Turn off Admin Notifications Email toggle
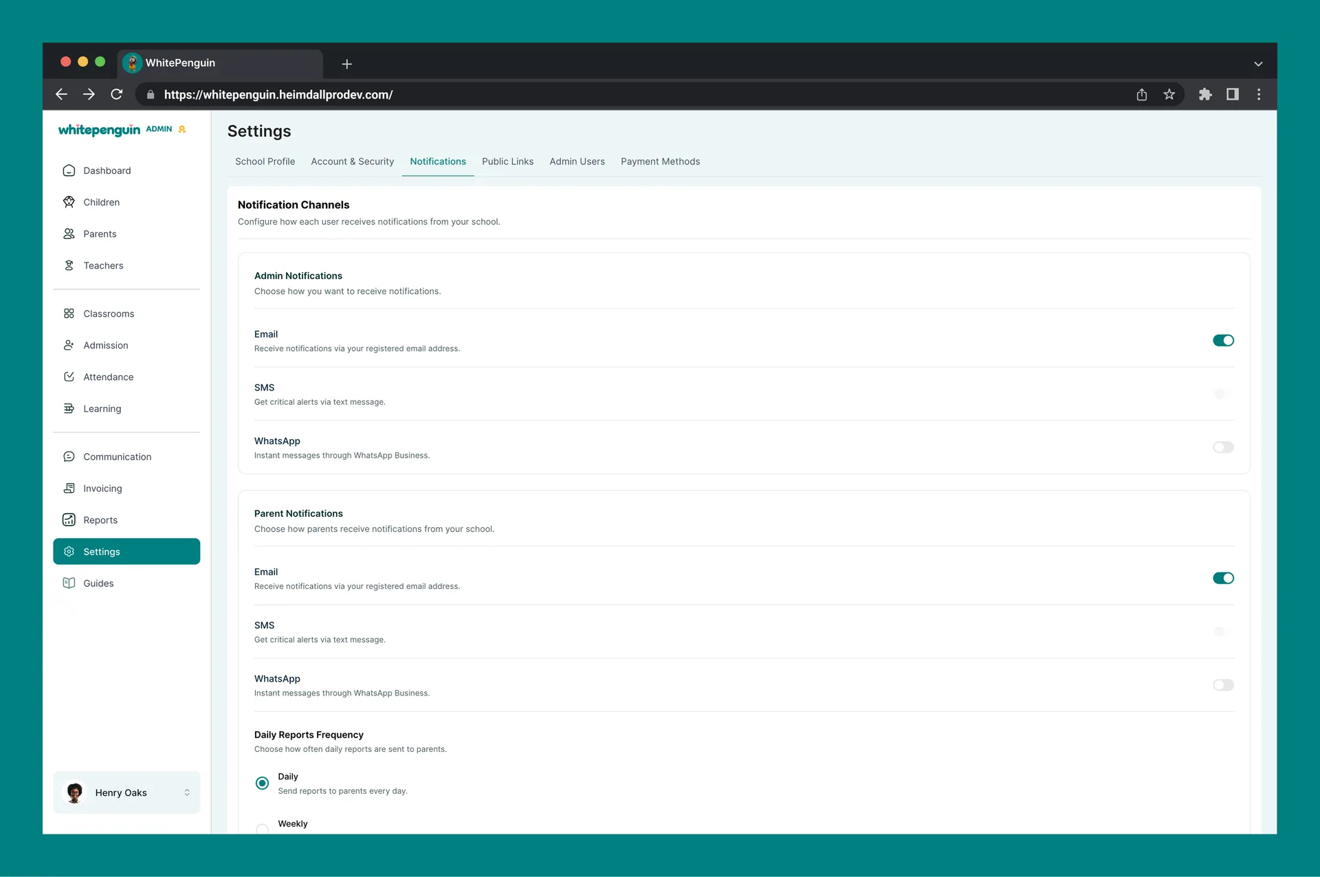 [x=1223, y=340]
